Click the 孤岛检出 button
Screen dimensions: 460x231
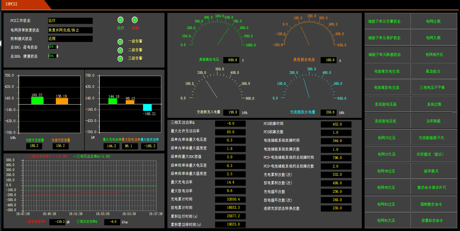[x=434, y=71]
